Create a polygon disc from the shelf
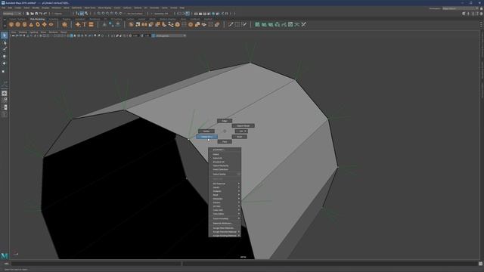The height and width of the screenshot is (272, 484). click(x=51, y=25)
